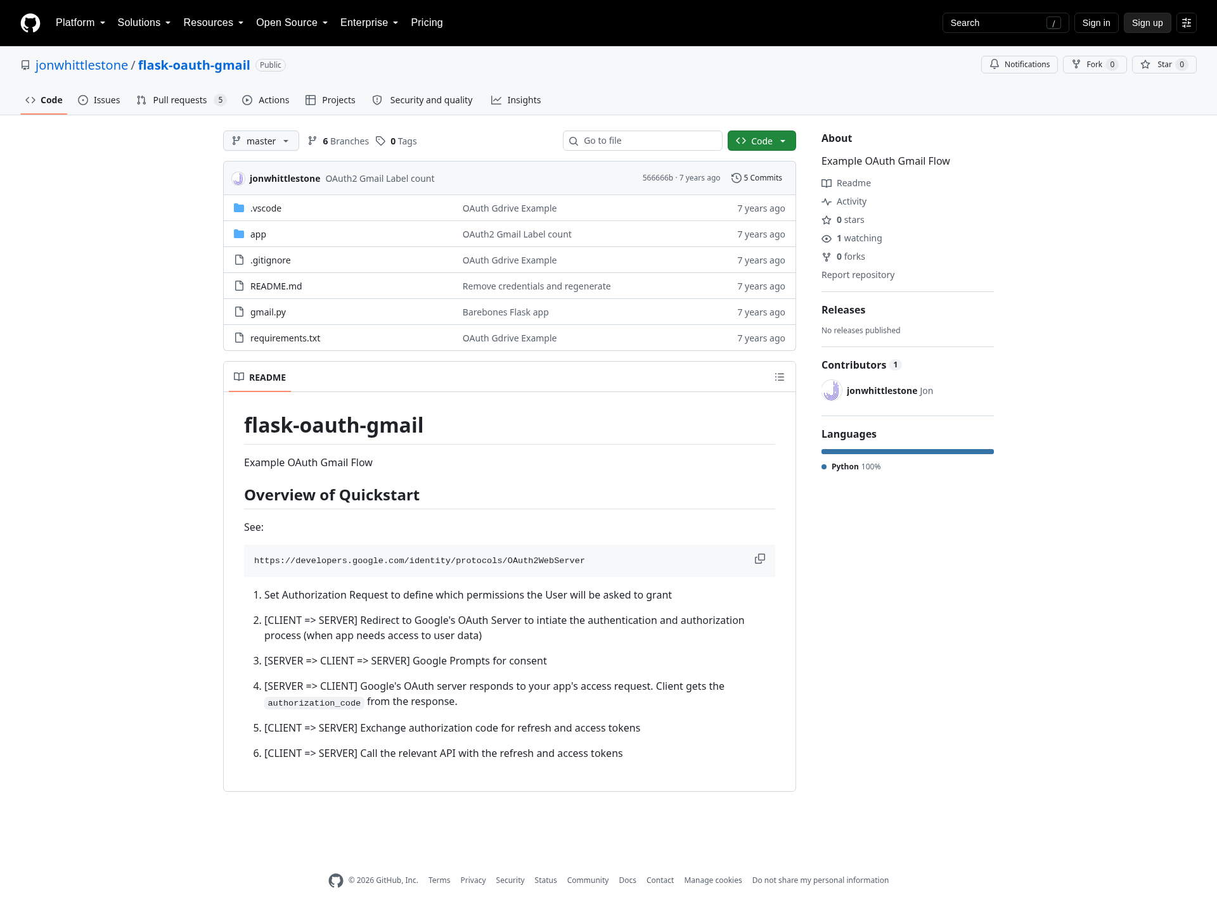Open the .vscode folder
The width and height of the screenshot is (1217, 914).
tap(266, 208)
